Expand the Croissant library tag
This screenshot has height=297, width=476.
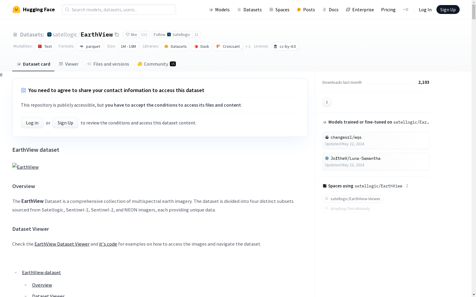pos(228,46)
